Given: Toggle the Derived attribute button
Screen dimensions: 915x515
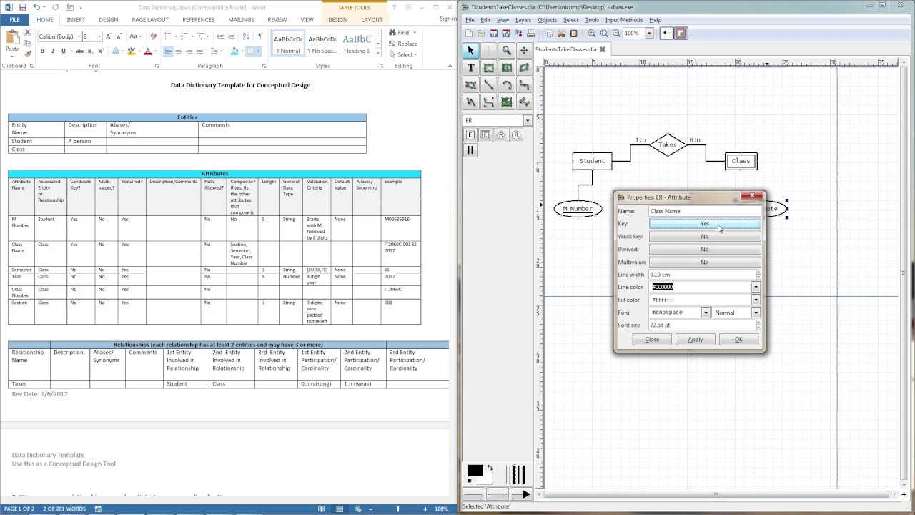Looking at the screenshot, I should click(705, 250).
